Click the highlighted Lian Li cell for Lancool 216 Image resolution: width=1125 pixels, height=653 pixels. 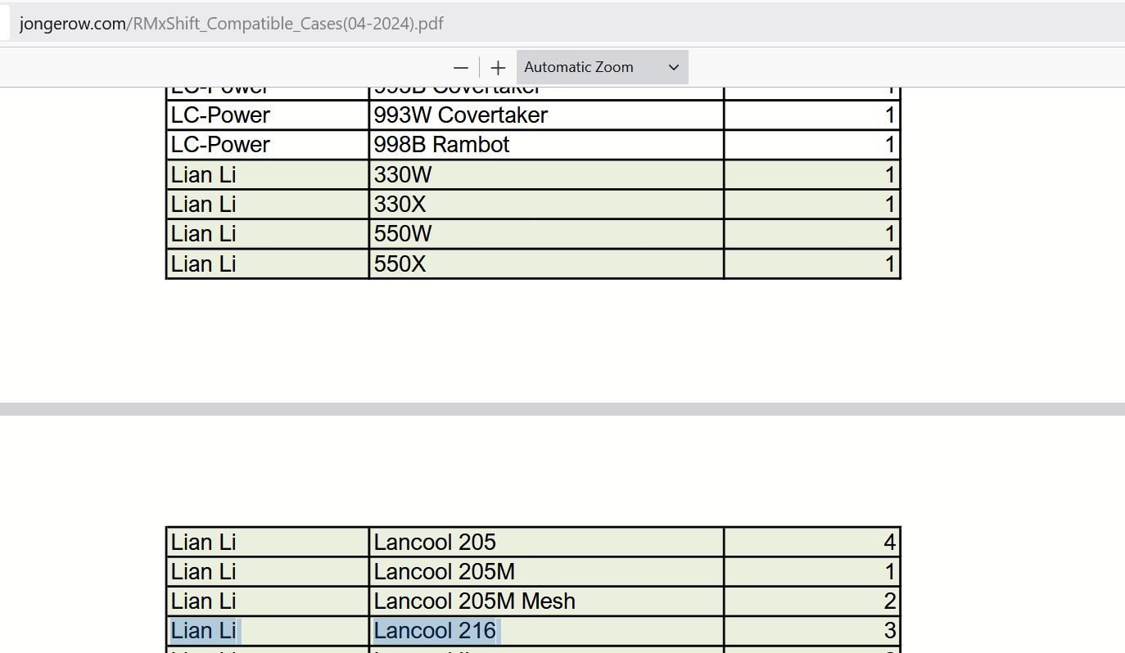(x=268, y=631)
